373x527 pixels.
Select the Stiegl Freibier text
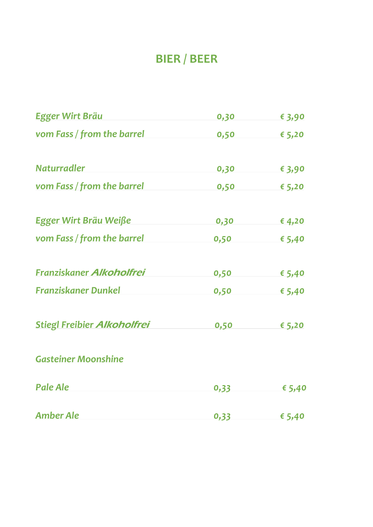pyautogui.click(x=64, y=325)
